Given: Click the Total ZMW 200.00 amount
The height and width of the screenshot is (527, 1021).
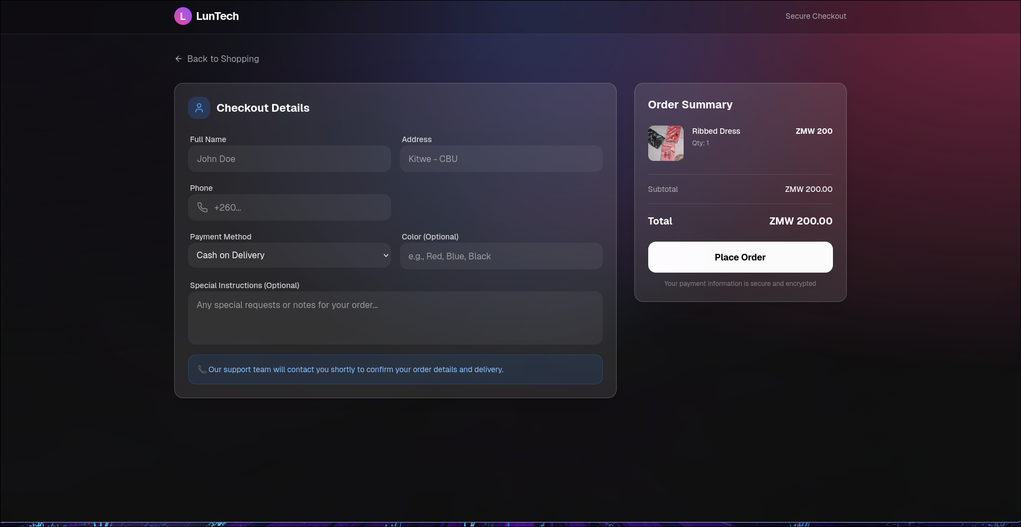Looking at the screenshot, I should [800, 221].
